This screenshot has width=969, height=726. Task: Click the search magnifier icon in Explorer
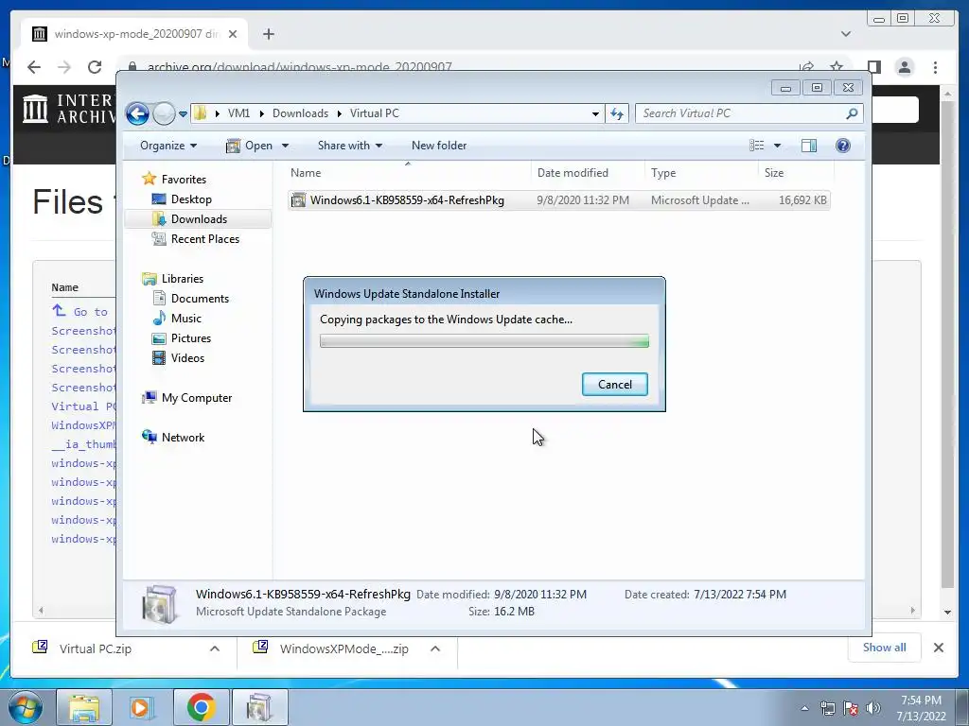[852, 113]
